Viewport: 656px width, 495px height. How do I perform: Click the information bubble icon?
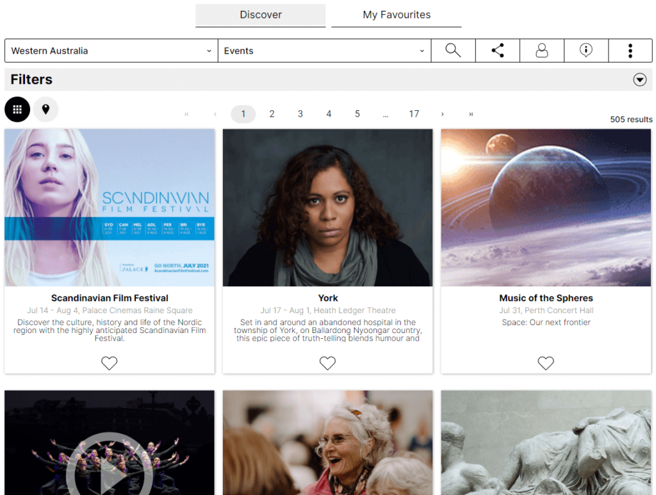point(586,51)
